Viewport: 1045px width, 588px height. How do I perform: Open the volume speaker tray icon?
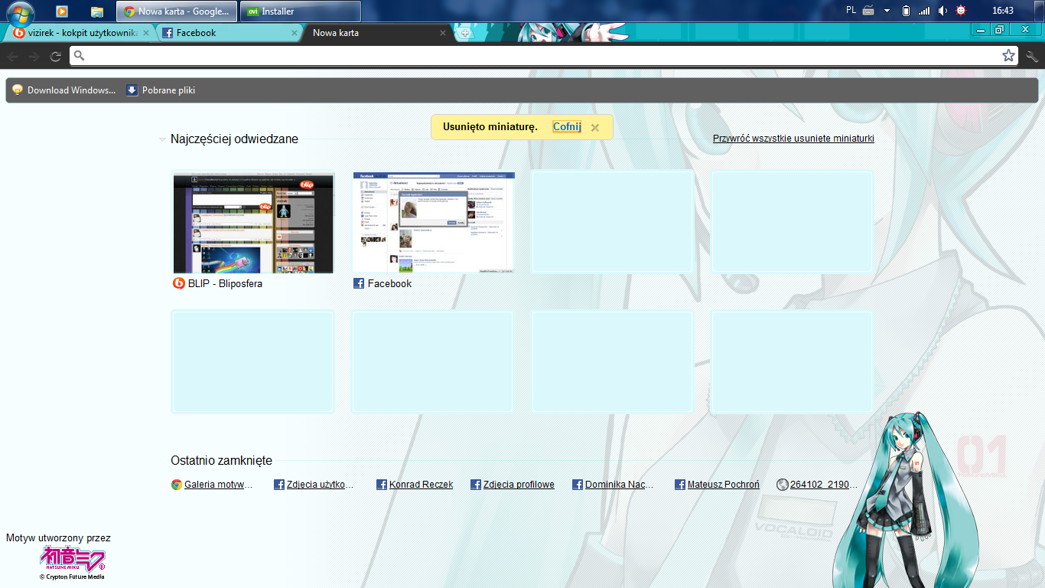(942, 11)
